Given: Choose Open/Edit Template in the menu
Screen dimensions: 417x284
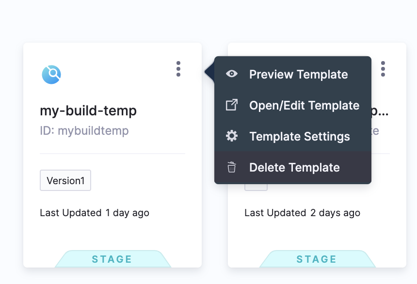Looking at the screenshot, I should pos(304,106).
